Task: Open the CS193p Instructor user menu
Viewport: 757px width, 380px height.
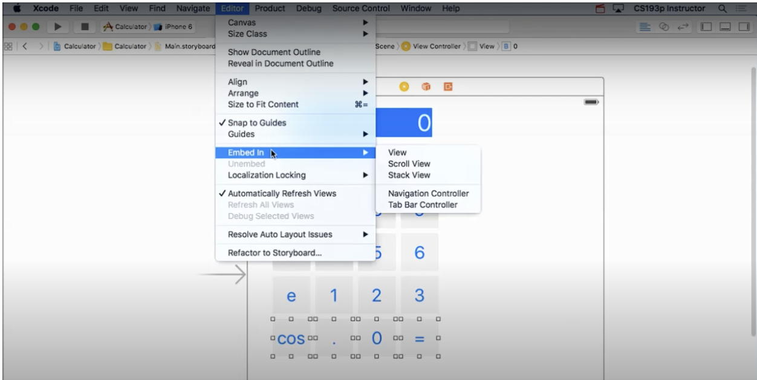Action: [x=668, y=8]
